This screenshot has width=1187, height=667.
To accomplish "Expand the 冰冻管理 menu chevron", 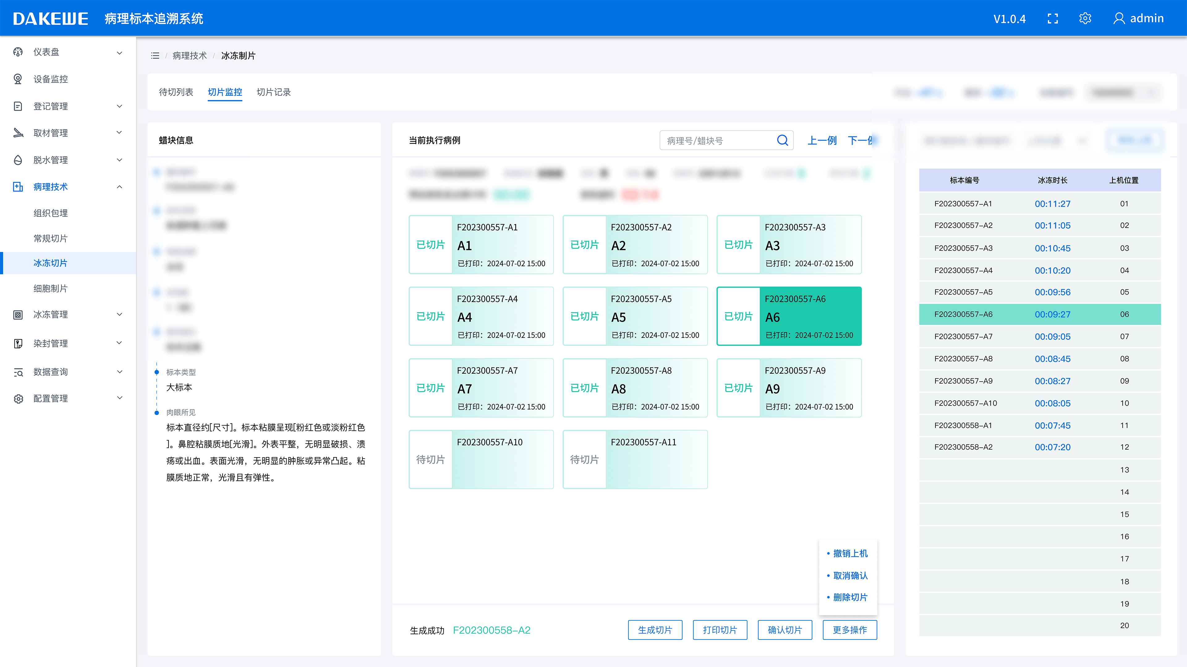I will coord(119,315).
